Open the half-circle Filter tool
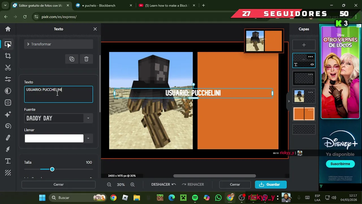Screen dimensions: 362x204 (x=8, y=91)
